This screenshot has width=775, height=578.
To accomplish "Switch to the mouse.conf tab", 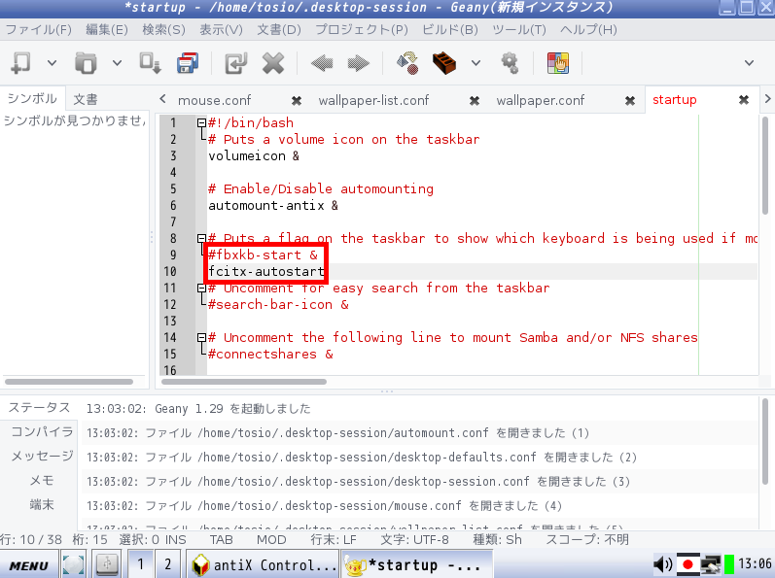I will click(215, 101).
